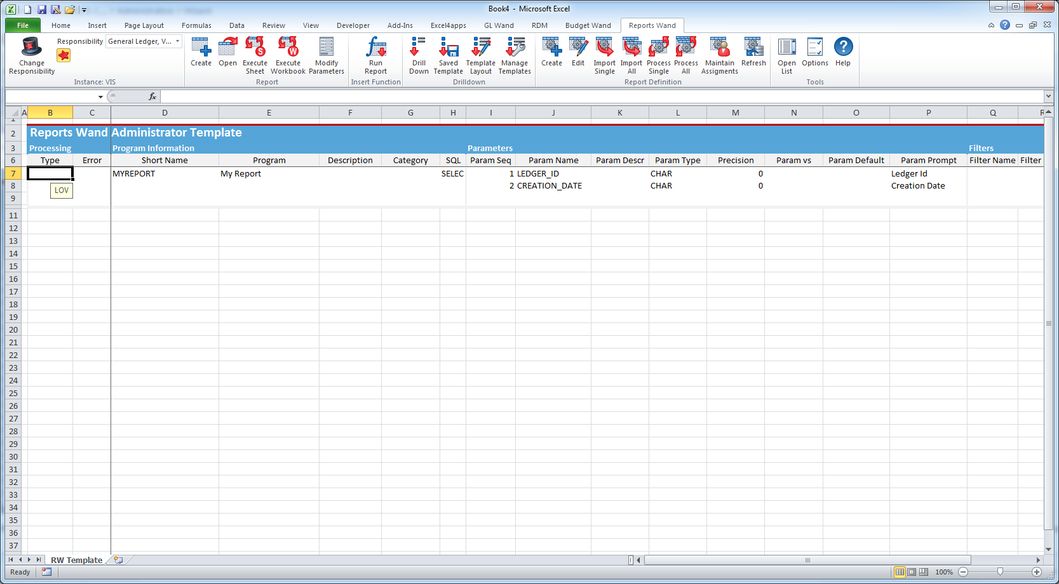The height and width of the screenshot is (584, 1059).
Task: Click the Name Box field
Action: pyautogui.click(x=51, y=96)
